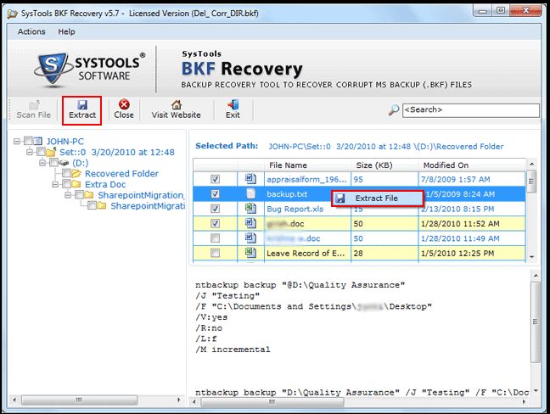Click the Recovered Folder open-folder icon
550x414 pixels.
coord(76,174)
